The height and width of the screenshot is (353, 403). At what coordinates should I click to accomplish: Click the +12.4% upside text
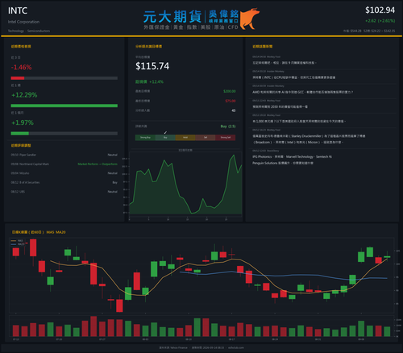pyautogui.click(x=156, y=81)
